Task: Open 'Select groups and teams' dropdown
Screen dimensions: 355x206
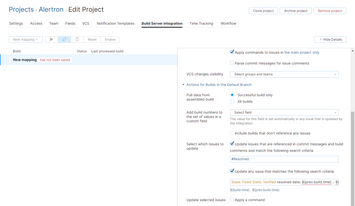Action: pos(284,74)
